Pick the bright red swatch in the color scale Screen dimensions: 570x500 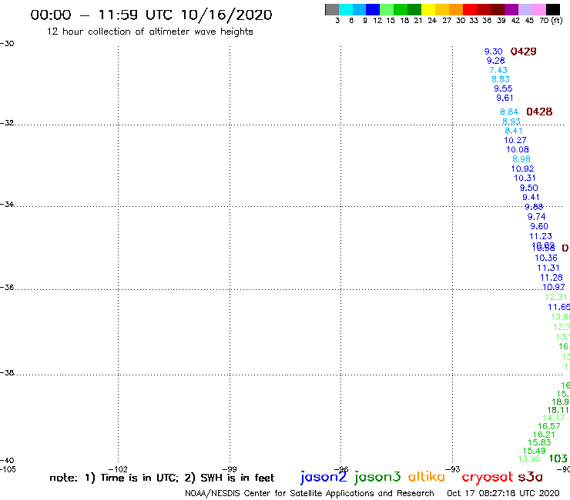[470, 9]
